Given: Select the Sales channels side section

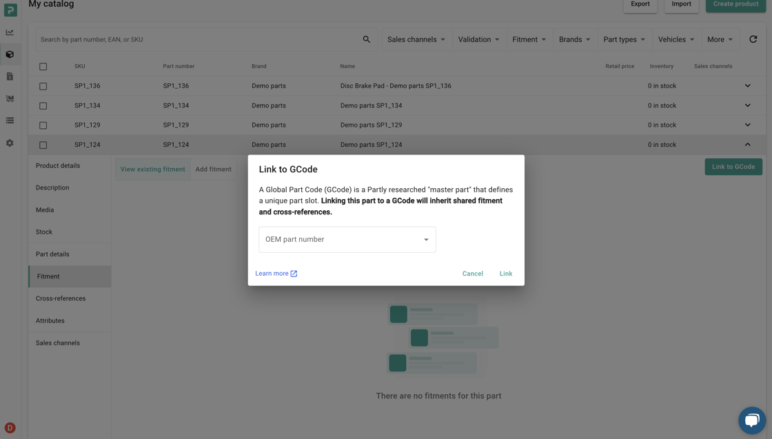Looking at the screenshot, I should [x=70, y=343].
